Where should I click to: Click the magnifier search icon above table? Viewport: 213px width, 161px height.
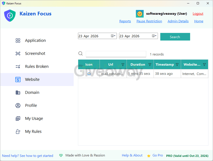80,53
